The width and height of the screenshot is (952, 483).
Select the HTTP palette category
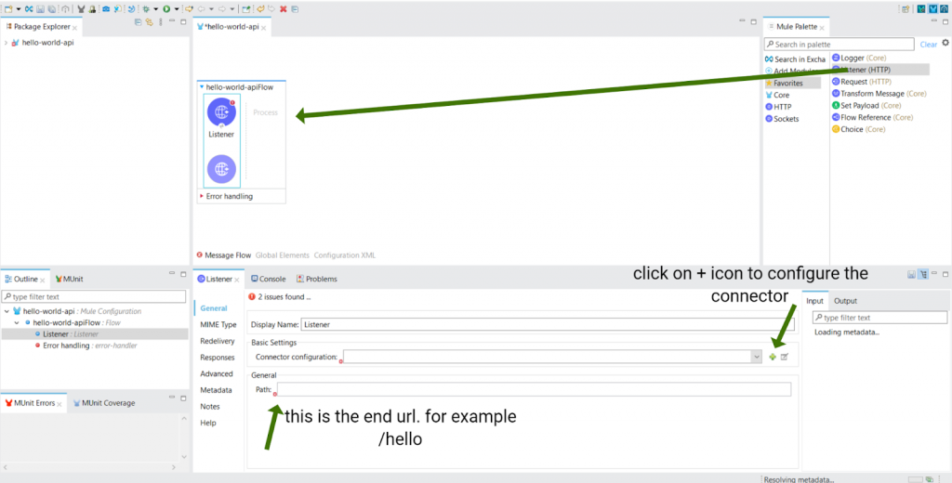pos(778,107)
